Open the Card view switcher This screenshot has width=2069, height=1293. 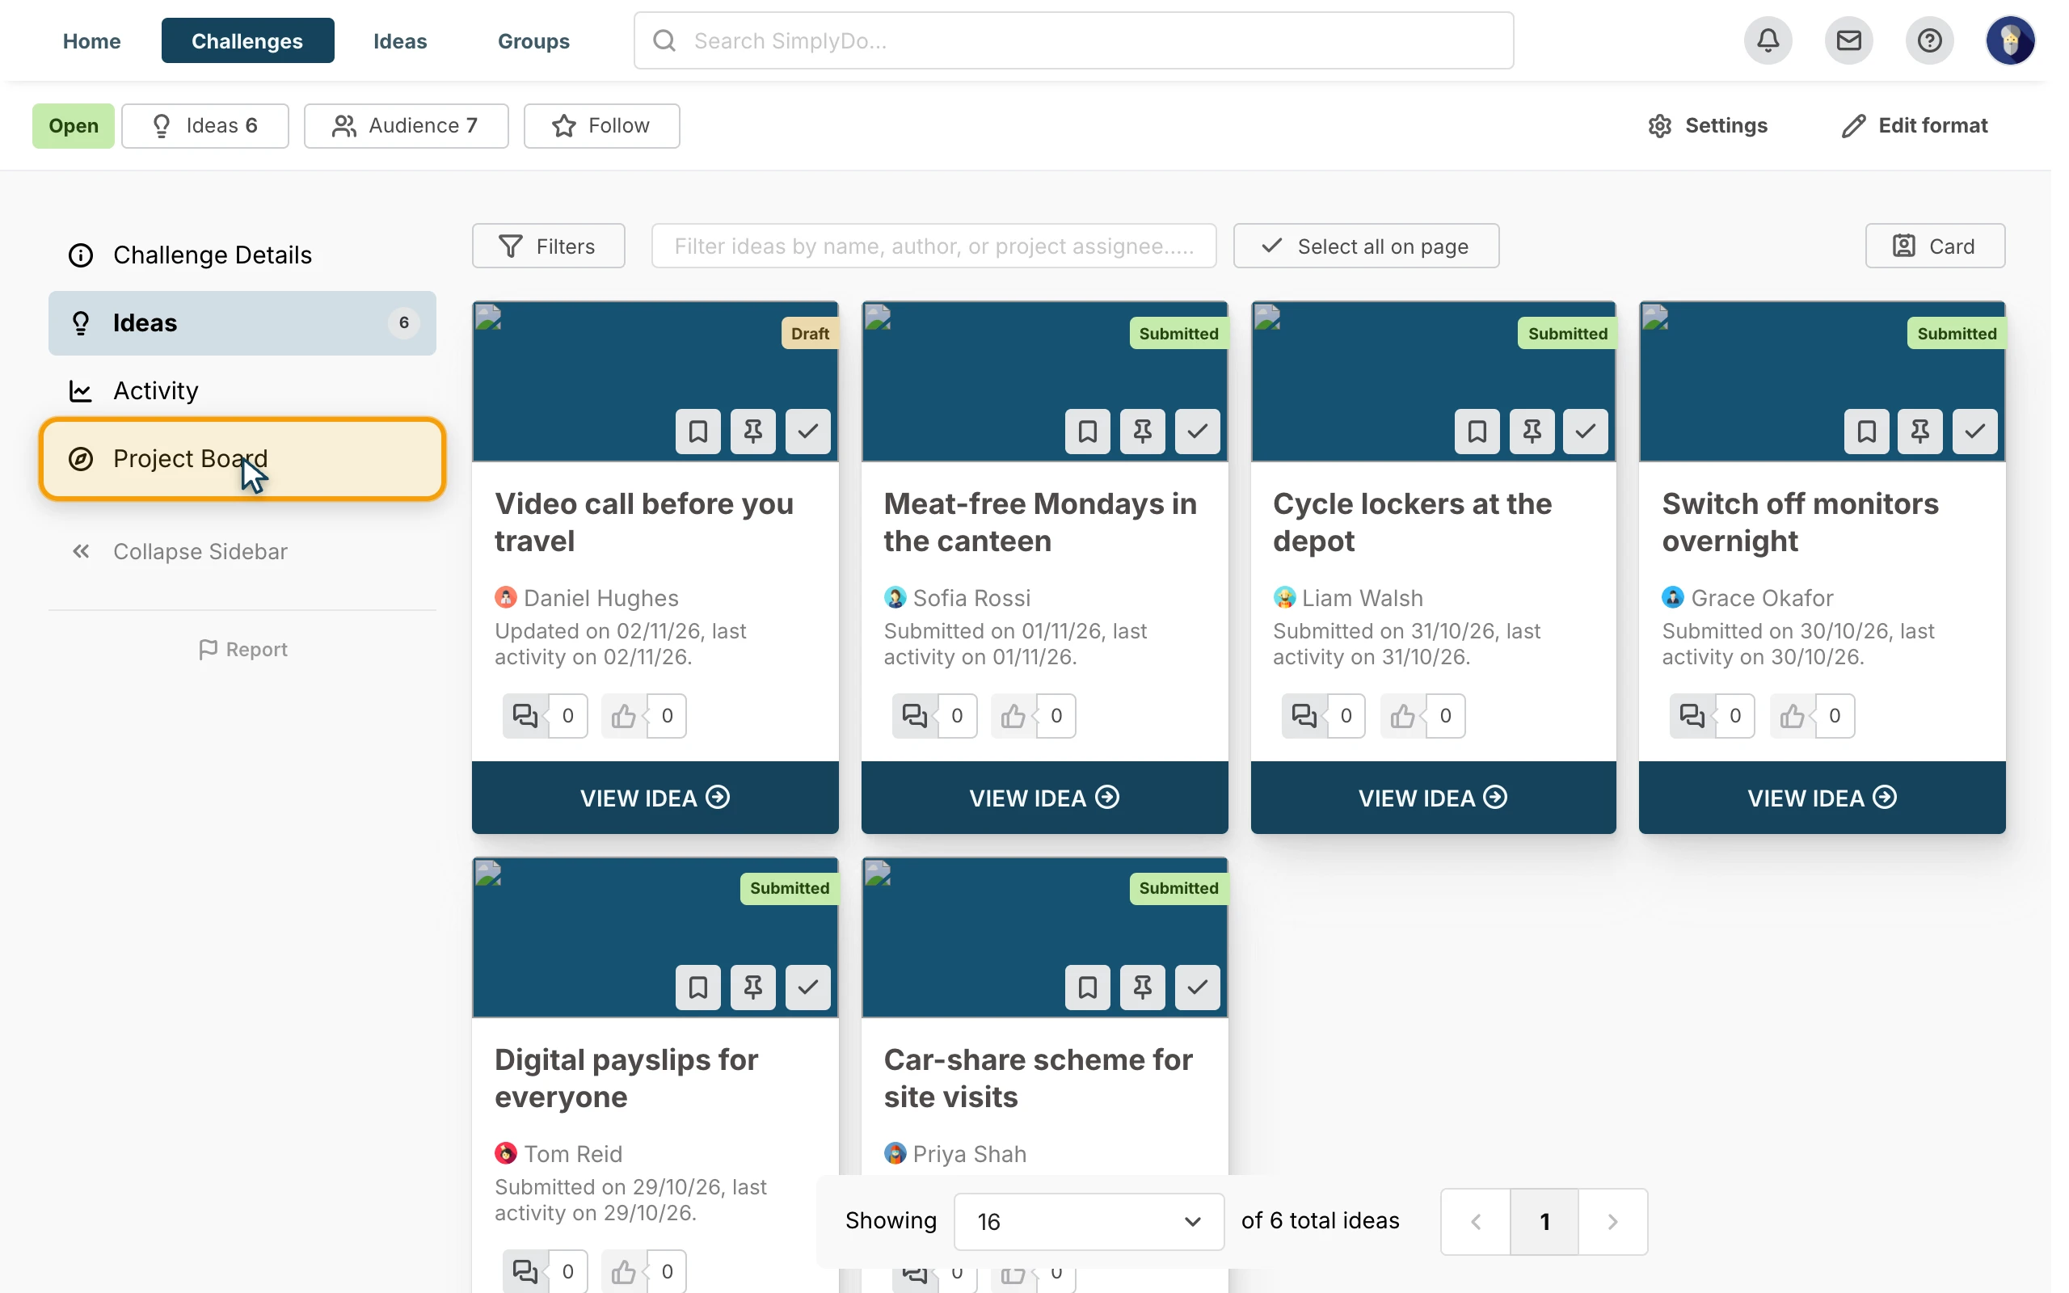1934,246
